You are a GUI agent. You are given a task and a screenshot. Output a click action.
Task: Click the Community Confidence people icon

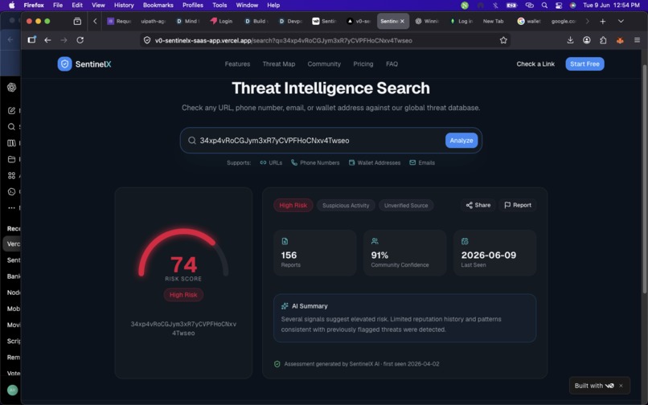pos(375,241)
